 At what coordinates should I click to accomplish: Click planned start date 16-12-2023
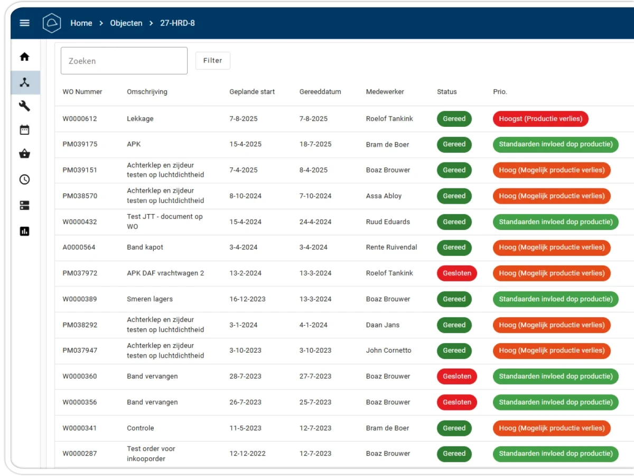pyautogui.click(x=247, y=299)
